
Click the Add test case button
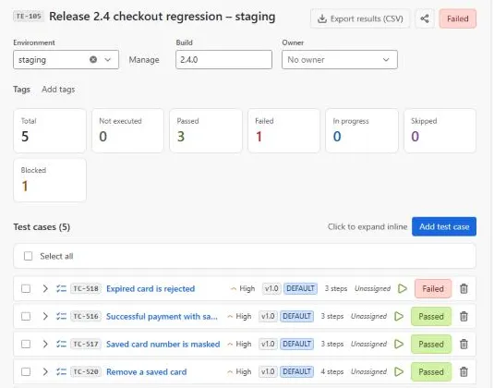[444, 226]
